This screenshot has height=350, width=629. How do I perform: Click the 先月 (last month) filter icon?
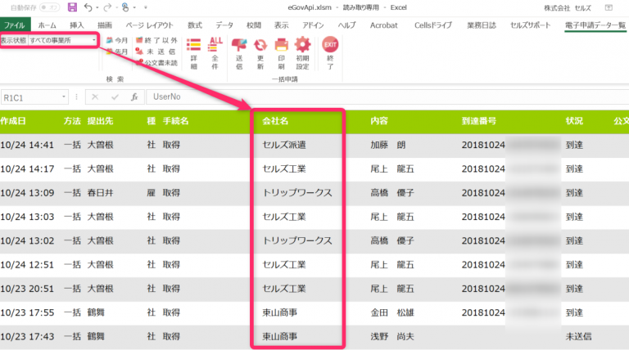[109, 52]
